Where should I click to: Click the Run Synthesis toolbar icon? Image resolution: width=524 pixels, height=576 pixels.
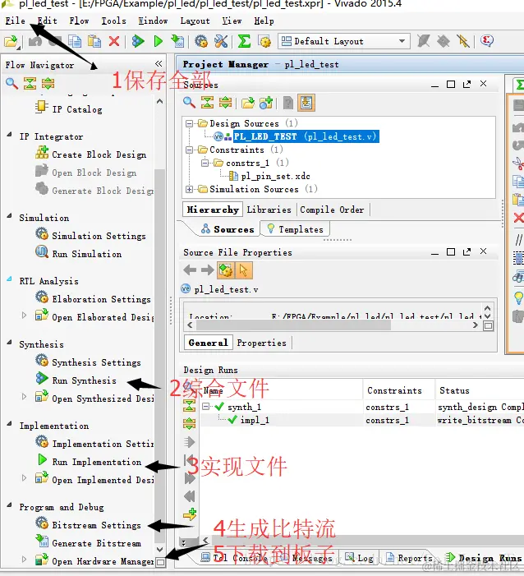pyautogui.click(x=138, y=41)
